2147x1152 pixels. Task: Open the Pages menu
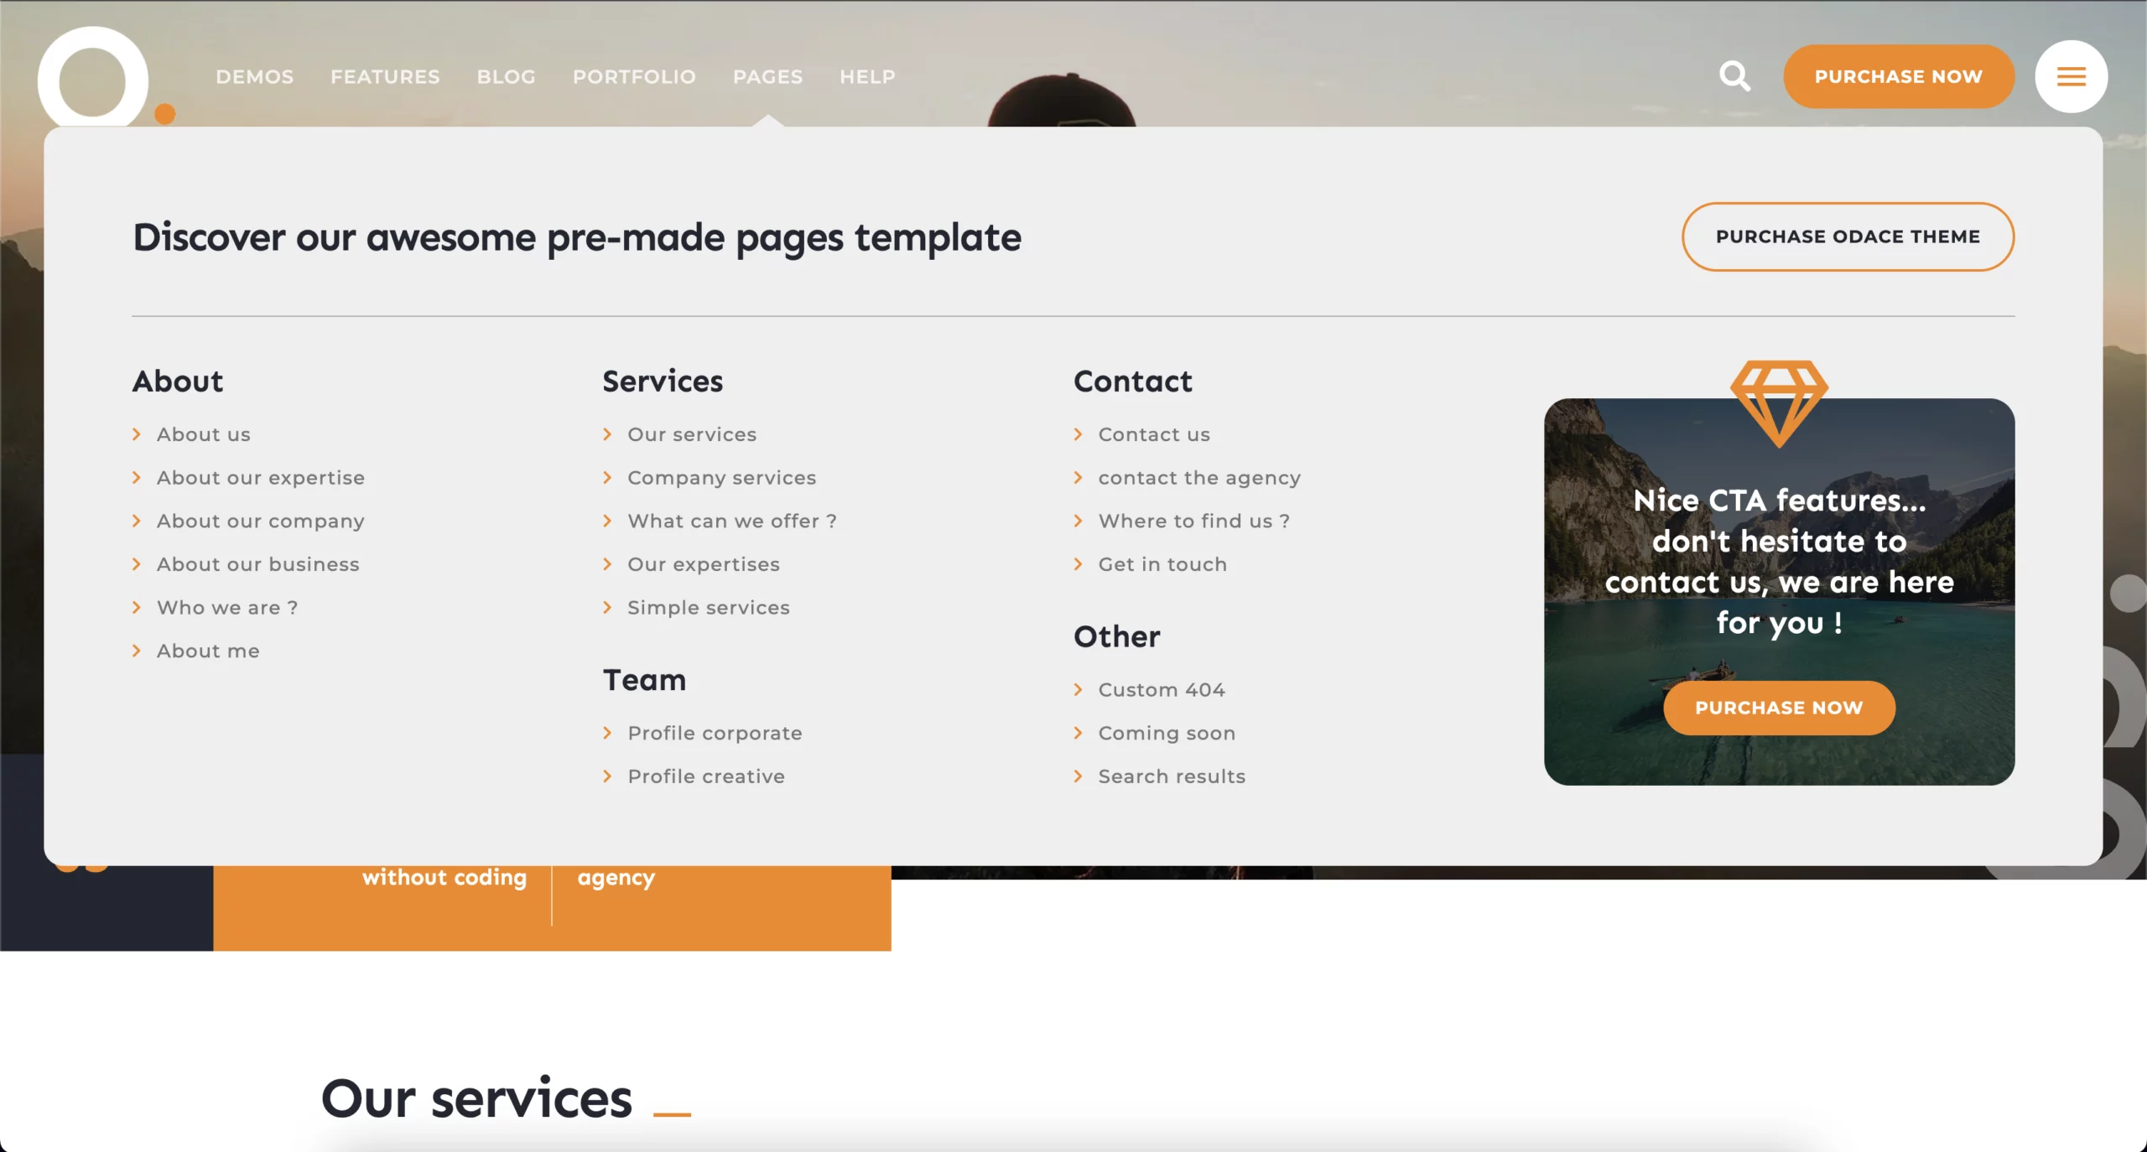coord(767,76)
